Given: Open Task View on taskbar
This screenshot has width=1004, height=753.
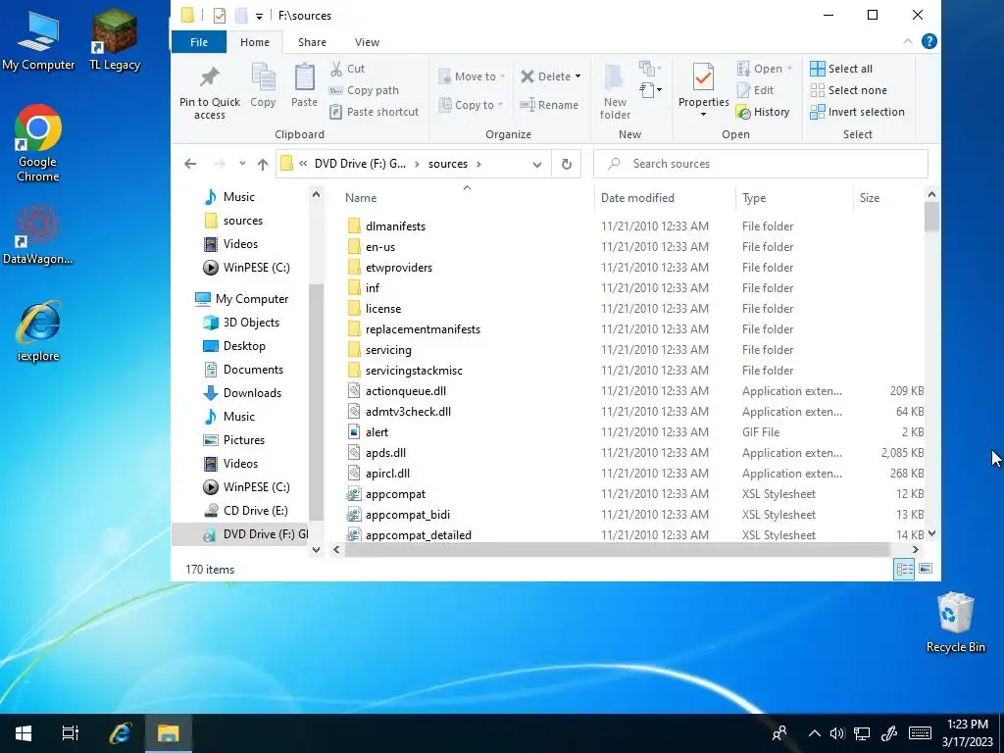Looking at the screenshot, I should pos(71,733).
